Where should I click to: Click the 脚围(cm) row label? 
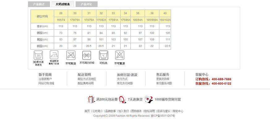click(42, 46)
